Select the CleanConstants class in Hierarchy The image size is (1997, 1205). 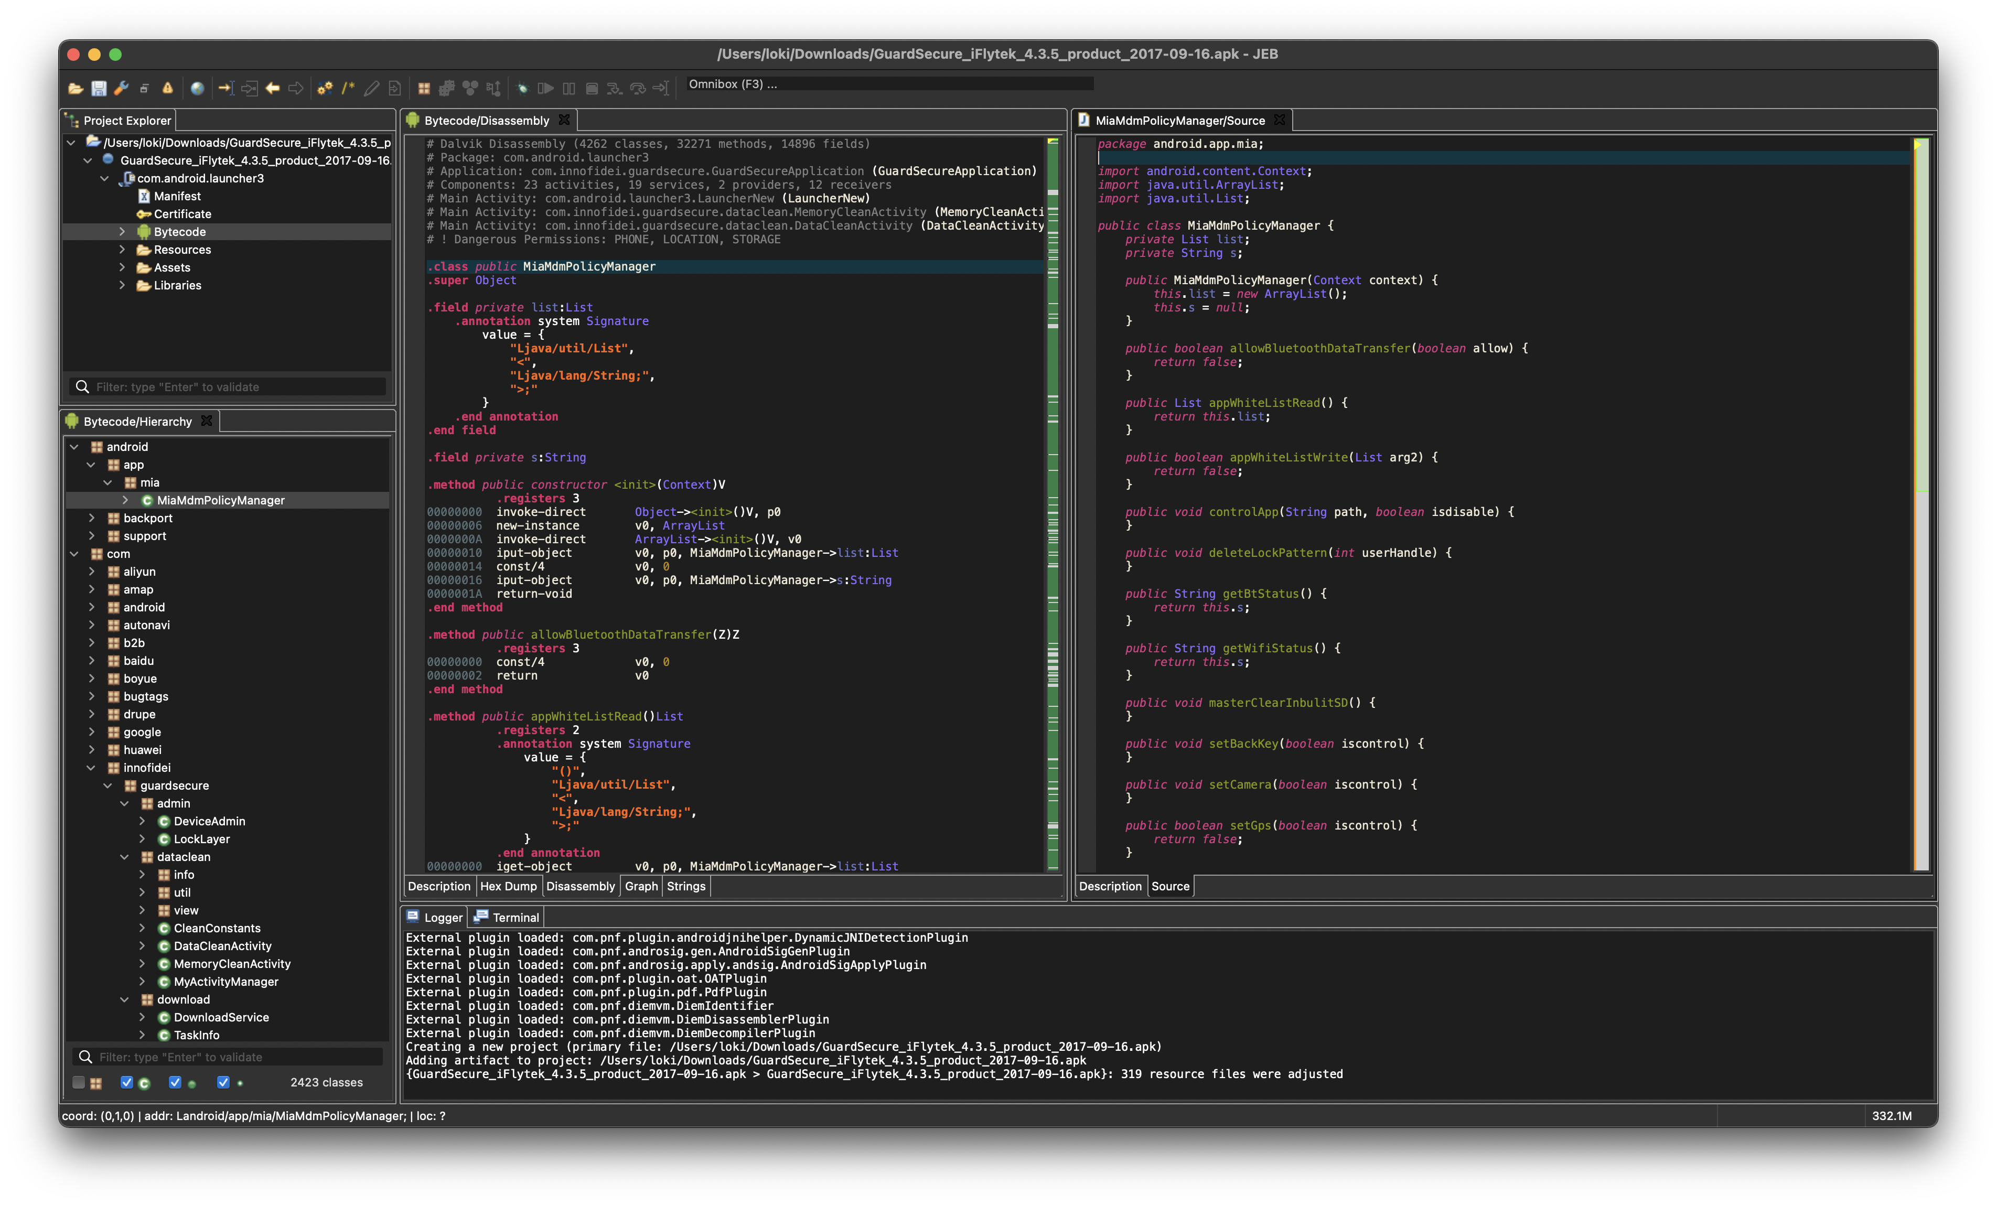click(217, 928)
